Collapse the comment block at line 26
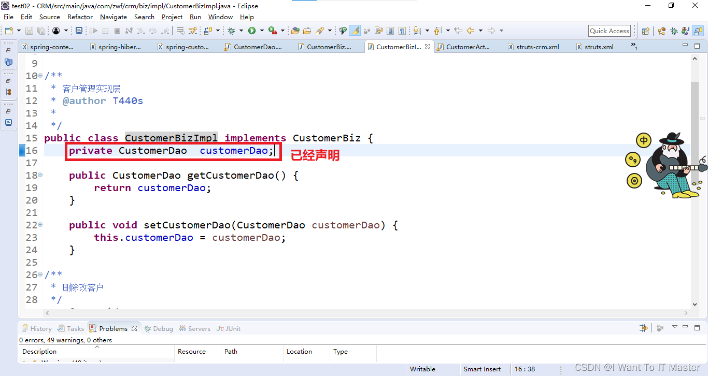 (40, 274)
